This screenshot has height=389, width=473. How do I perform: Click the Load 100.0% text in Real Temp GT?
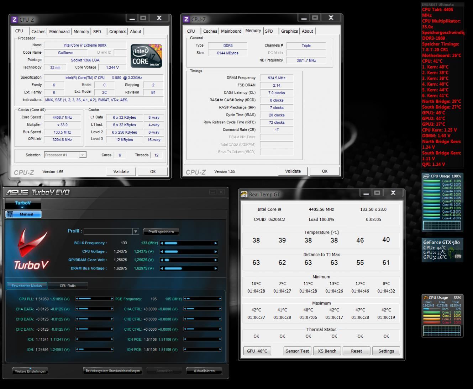pos(321,219)
